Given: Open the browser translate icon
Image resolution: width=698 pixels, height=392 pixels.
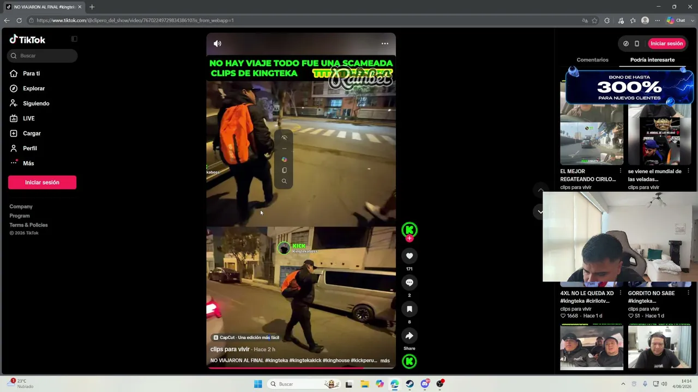Looking at the screenshot, I should point(585,21).
